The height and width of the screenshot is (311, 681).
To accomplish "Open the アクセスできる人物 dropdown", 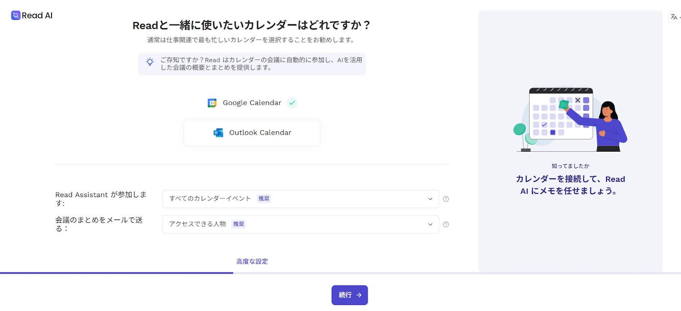I will click(x=300, y=224).
